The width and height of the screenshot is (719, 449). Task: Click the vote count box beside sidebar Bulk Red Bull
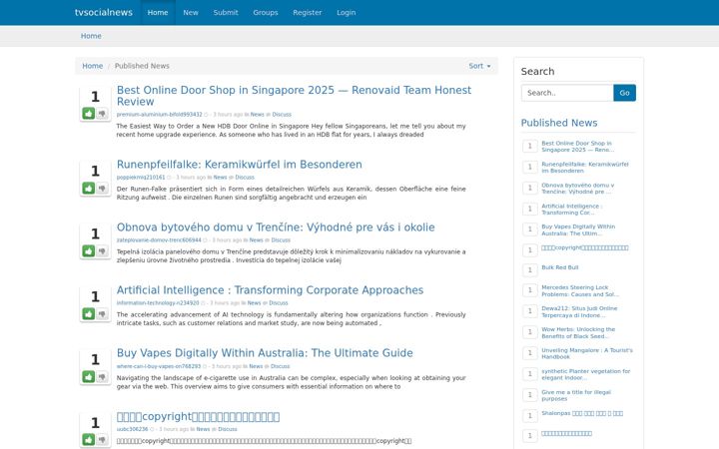pos(530,269)
